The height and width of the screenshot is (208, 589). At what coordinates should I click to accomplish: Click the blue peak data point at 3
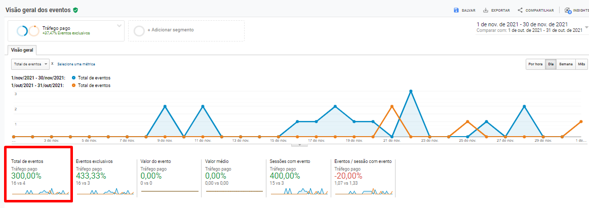click(411, 91)
